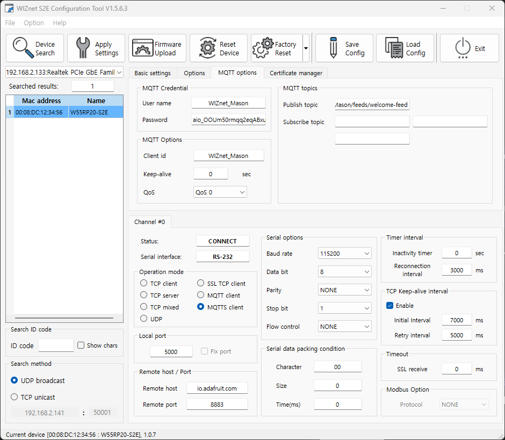Screen dimensions: 505x440
Task: Switch to the Options tab
Action: pos(194,73)
